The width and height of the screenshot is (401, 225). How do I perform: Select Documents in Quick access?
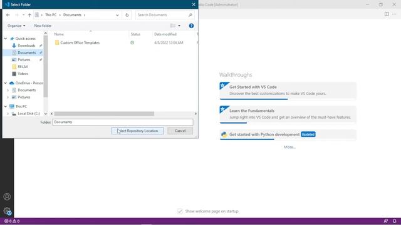pos(26,52)
